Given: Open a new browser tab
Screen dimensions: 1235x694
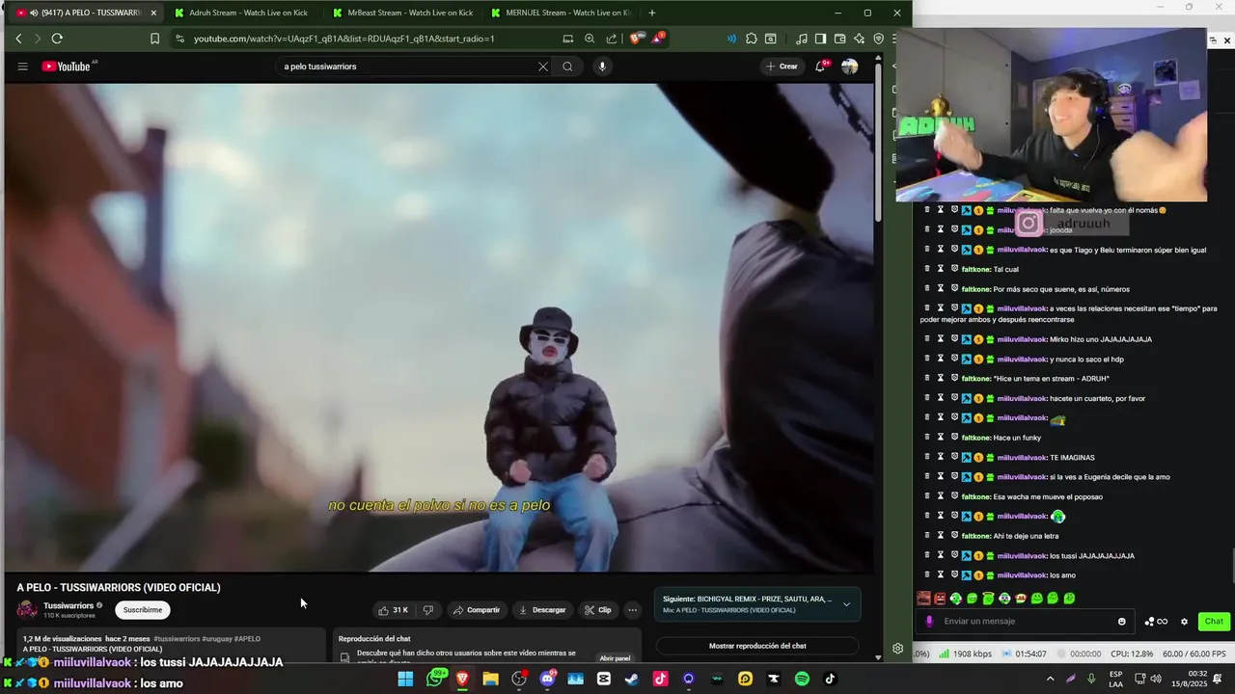Looking at the screenshot, I should [x=652, y=13].
